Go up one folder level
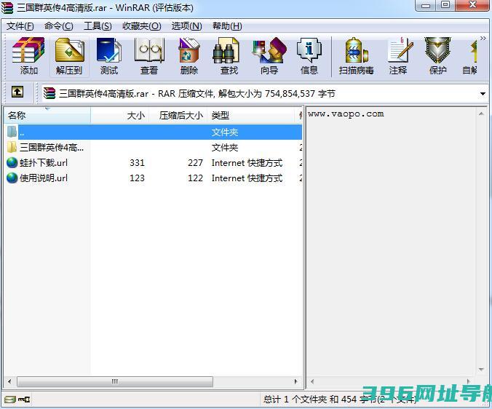492x409 pixels. pos(17,92)
